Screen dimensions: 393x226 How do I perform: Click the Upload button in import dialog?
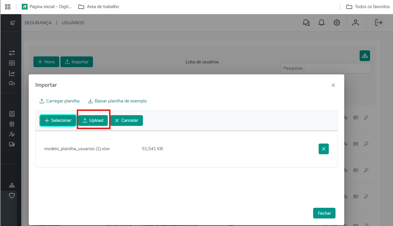93,120
